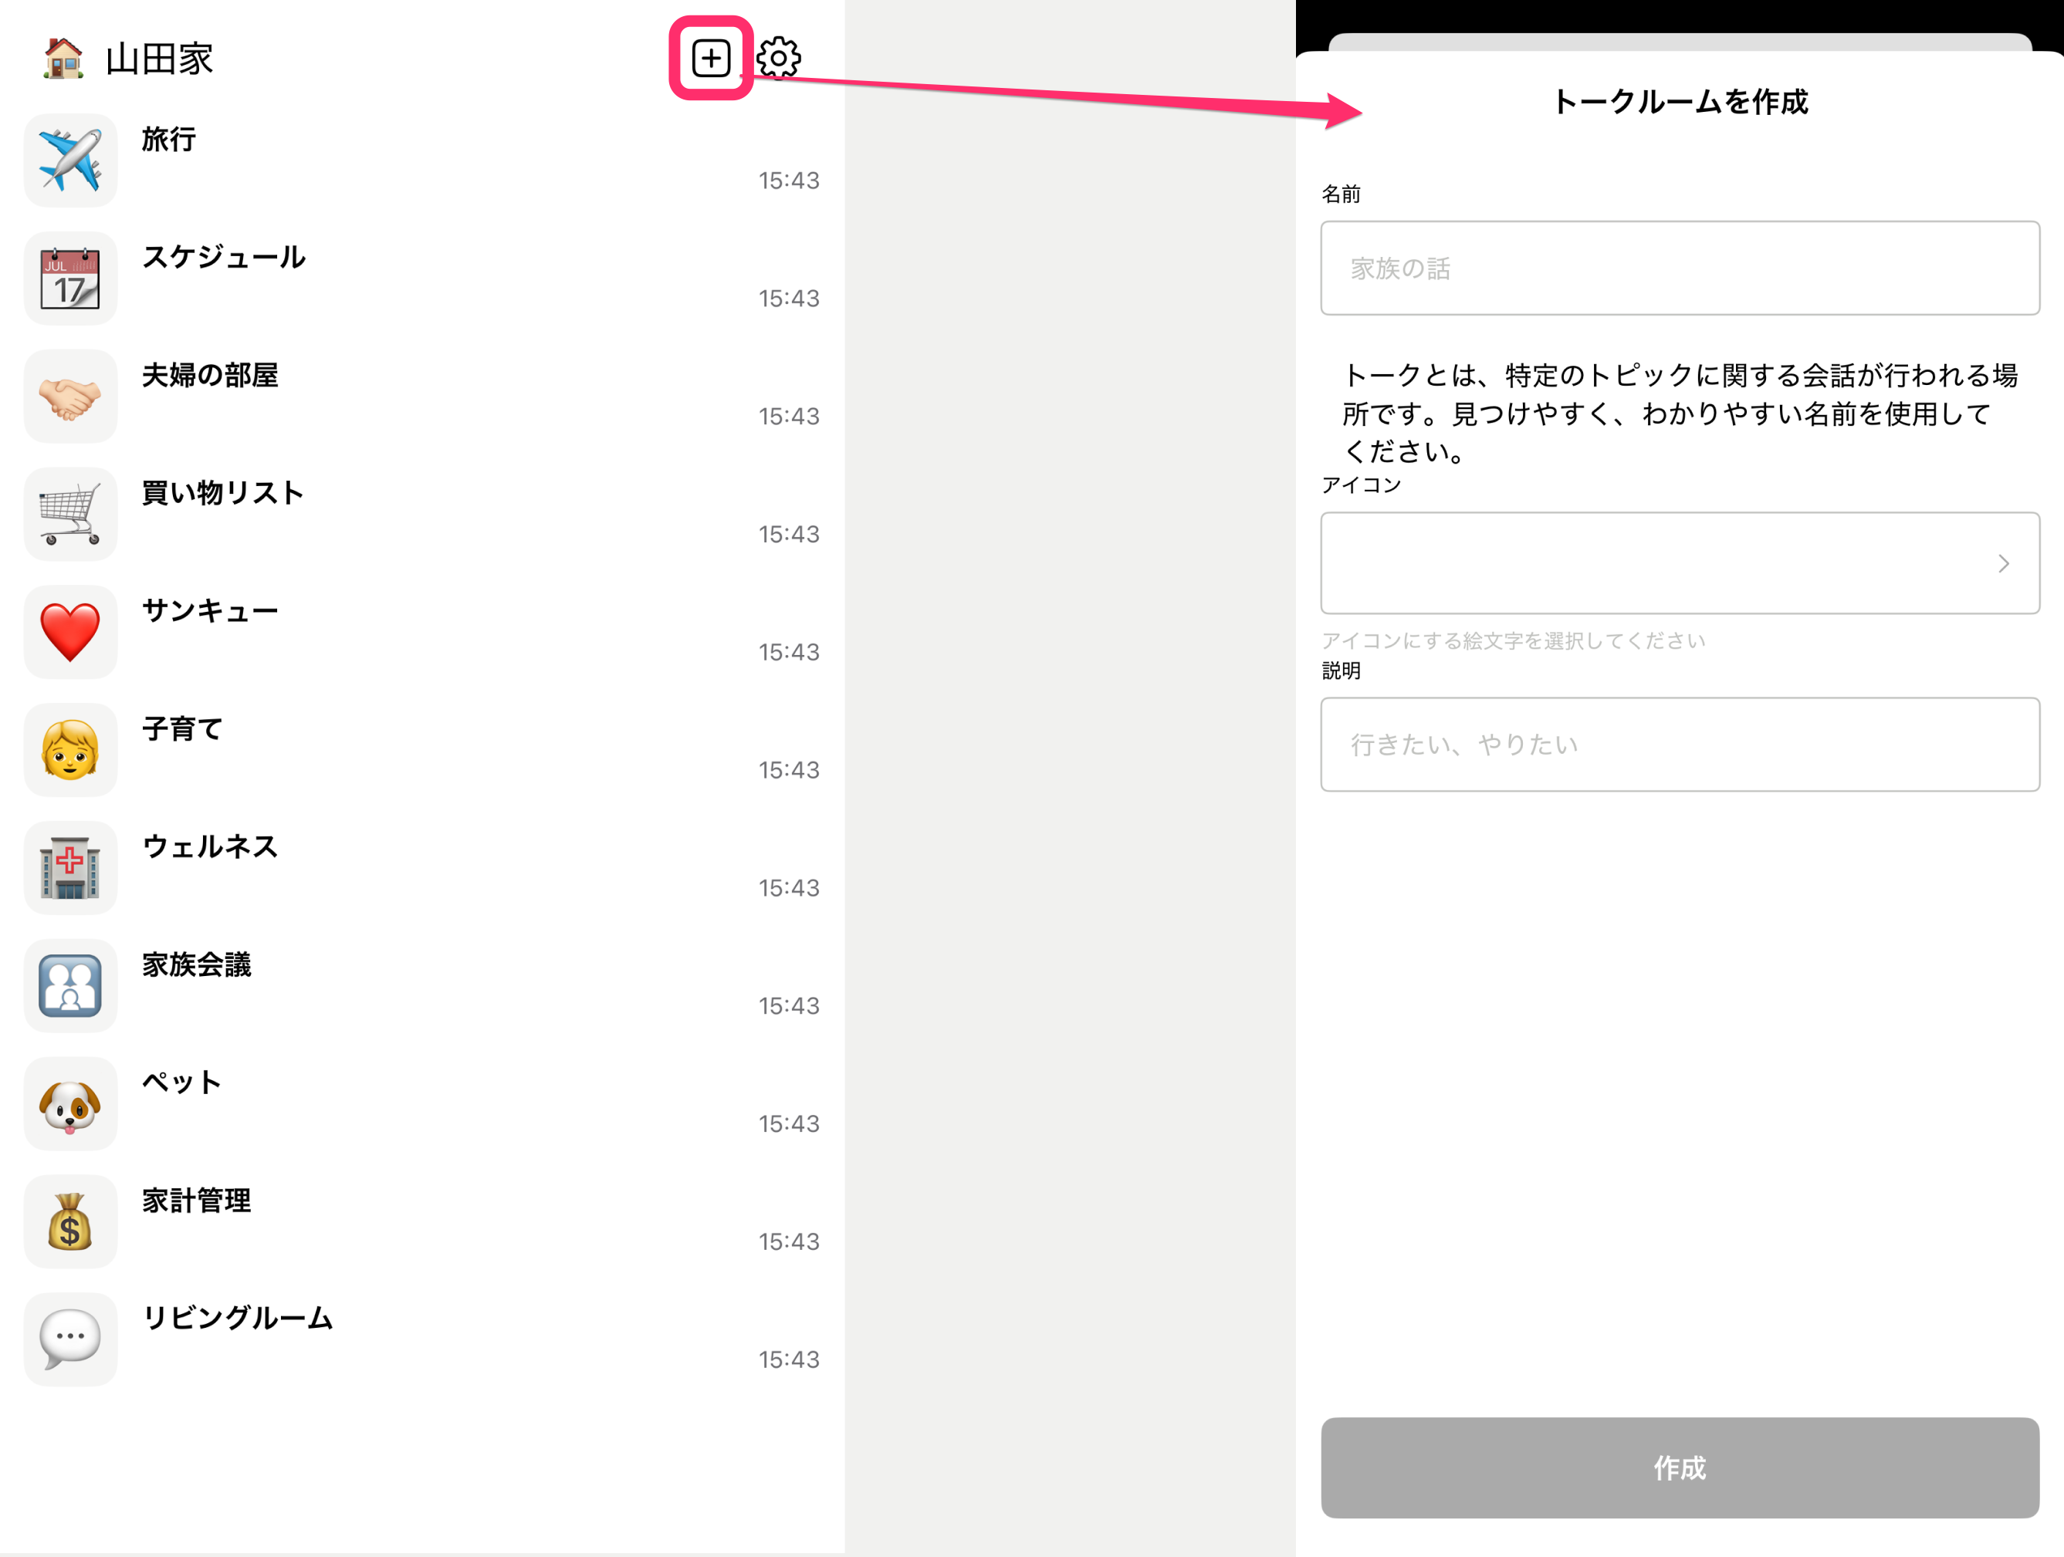Click the speech bubble icon for リビングルーム
This screenshot has height=1557, width=2064.
coord(70,1339)
